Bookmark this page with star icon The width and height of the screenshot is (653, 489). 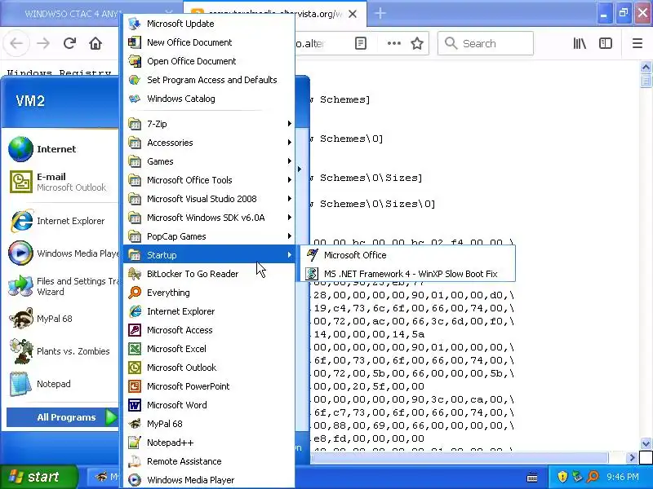pos(417,43)
